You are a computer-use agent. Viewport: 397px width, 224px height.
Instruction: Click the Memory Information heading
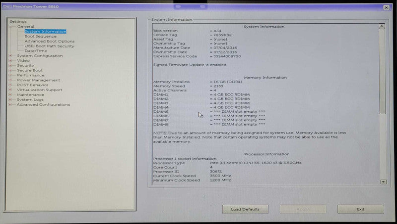(x=265, y=78)
